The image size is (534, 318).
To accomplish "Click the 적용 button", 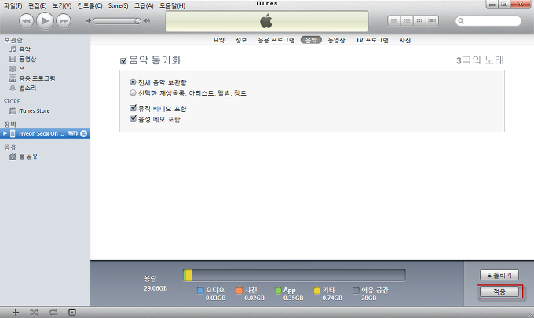I will tap(499, 291).
